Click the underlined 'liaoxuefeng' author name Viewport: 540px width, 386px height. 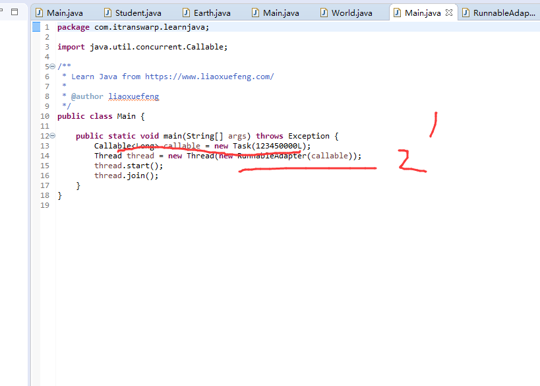coord(134,96)
